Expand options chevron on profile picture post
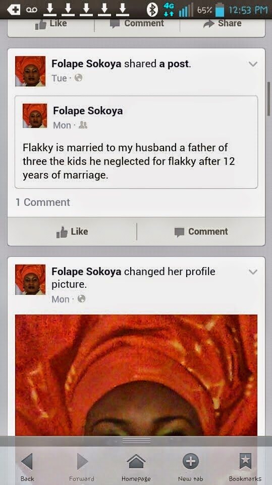Image resolution: width=272 pixels, height=485 pixels. [x=253, y=272]
